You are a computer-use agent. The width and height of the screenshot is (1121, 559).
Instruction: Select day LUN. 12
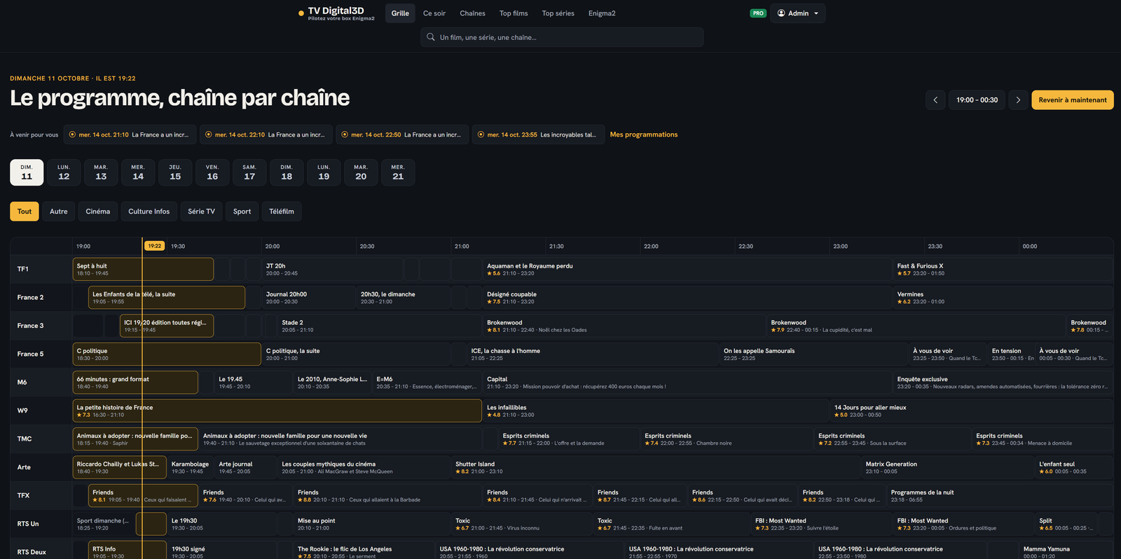coord(64,172)
